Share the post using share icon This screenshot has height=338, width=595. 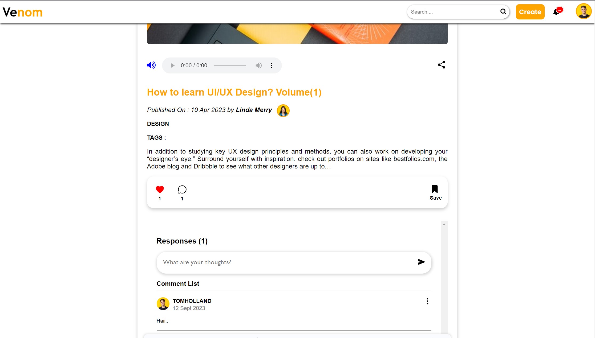click(x=442, y=65)
